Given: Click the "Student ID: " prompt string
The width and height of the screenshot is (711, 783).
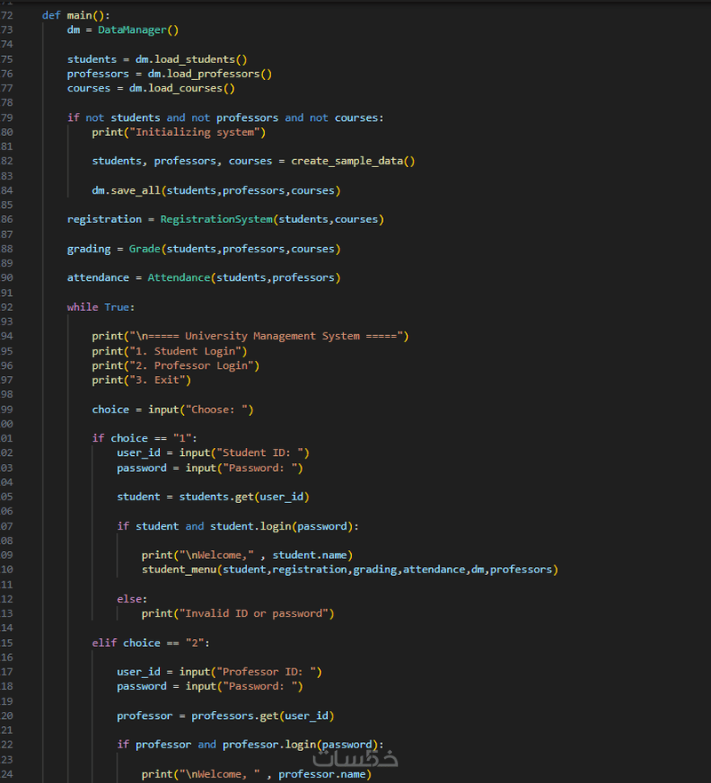Looking at the screenshot, I should tap(260, 453).
